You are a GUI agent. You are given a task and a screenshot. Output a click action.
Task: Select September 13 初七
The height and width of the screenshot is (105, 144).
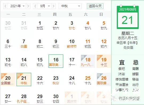point(8,62)
